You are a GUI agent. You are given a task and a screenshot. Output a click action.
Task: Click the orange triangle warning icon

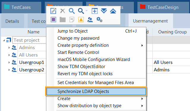pos(81,20)
